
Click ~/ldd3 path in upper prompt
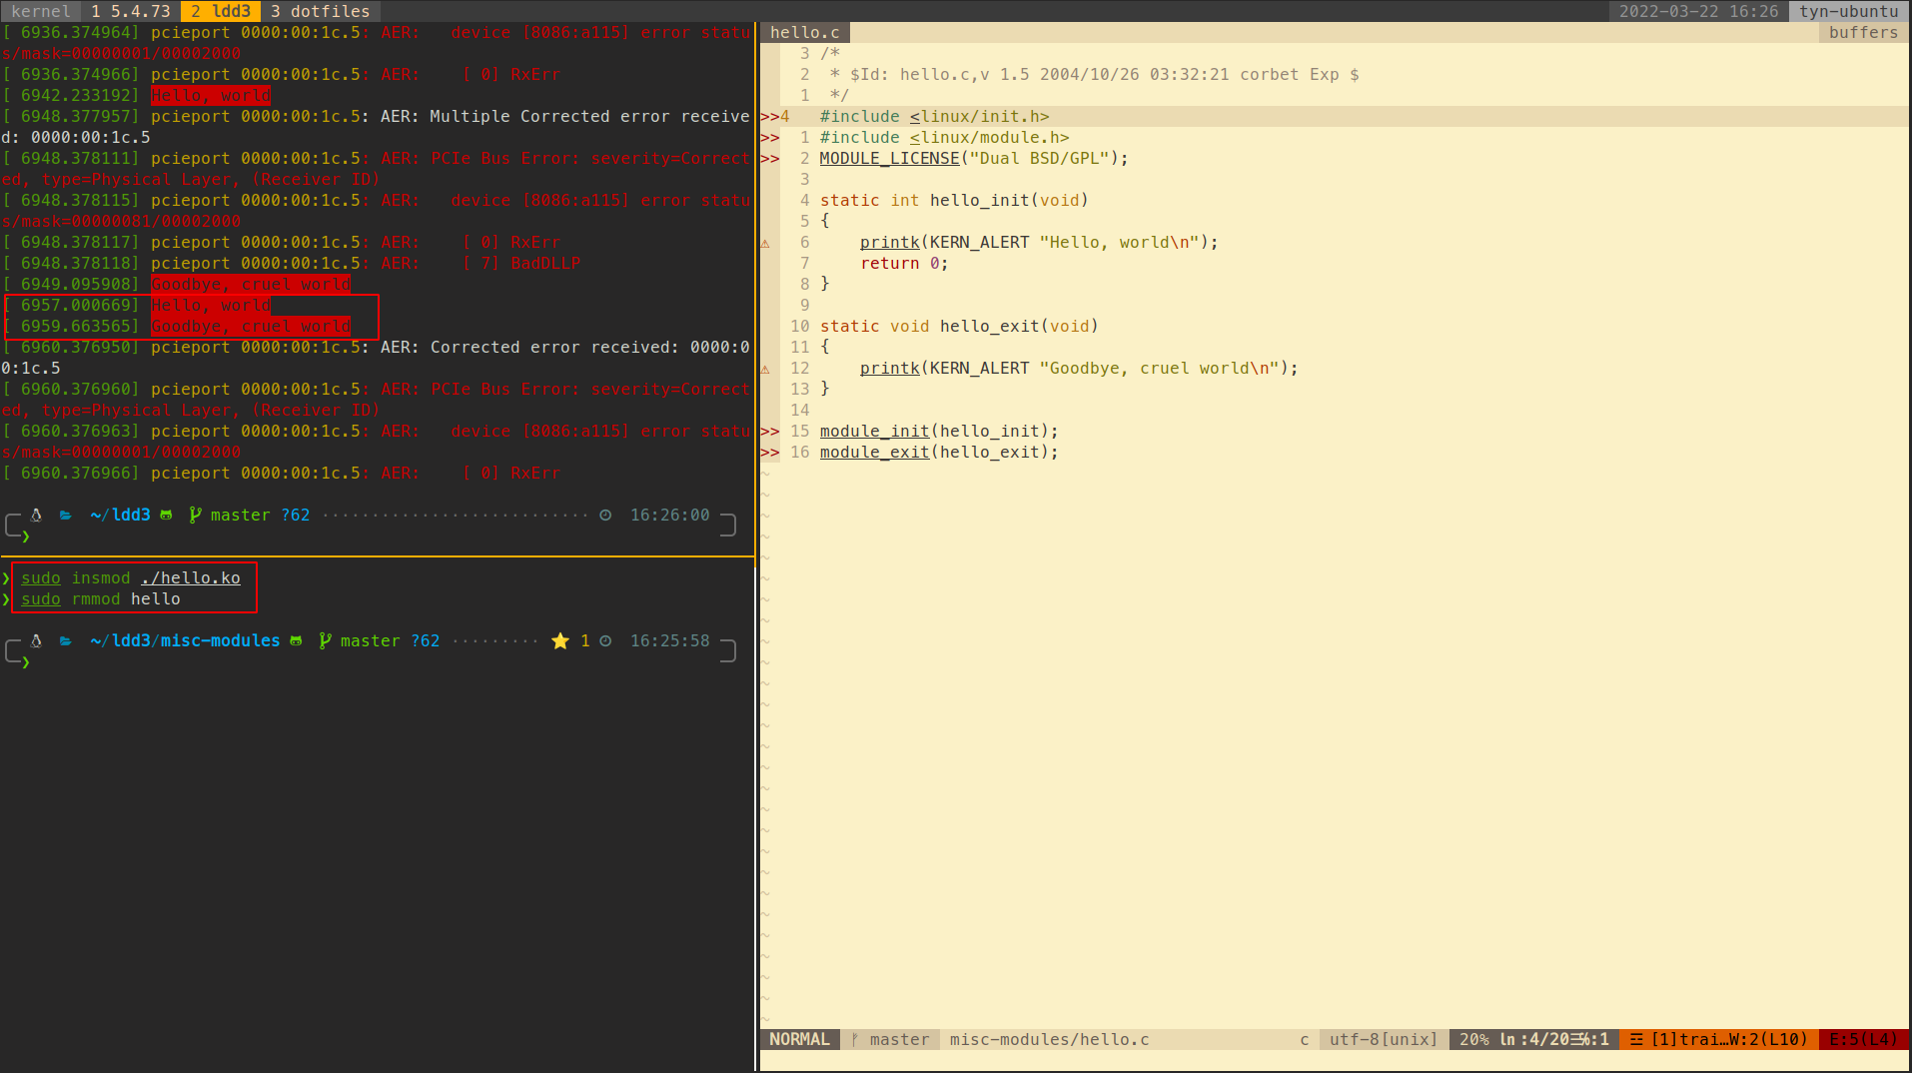[121, 515]
